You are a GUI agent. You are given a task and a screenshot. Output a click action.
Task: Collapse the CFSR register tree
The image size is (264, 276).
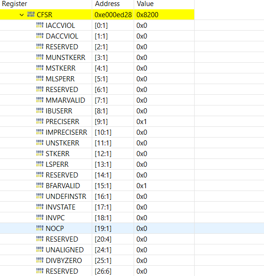click(x=21, y=15)
